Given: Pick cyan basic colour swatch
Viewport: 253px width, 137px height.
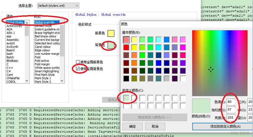Looking at the screenshot, I should coord(159,47).
